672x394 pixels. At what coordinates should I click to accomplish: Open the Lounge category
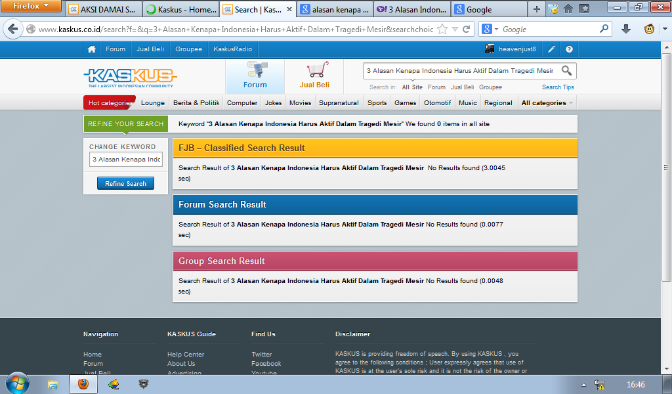[152, 103]
